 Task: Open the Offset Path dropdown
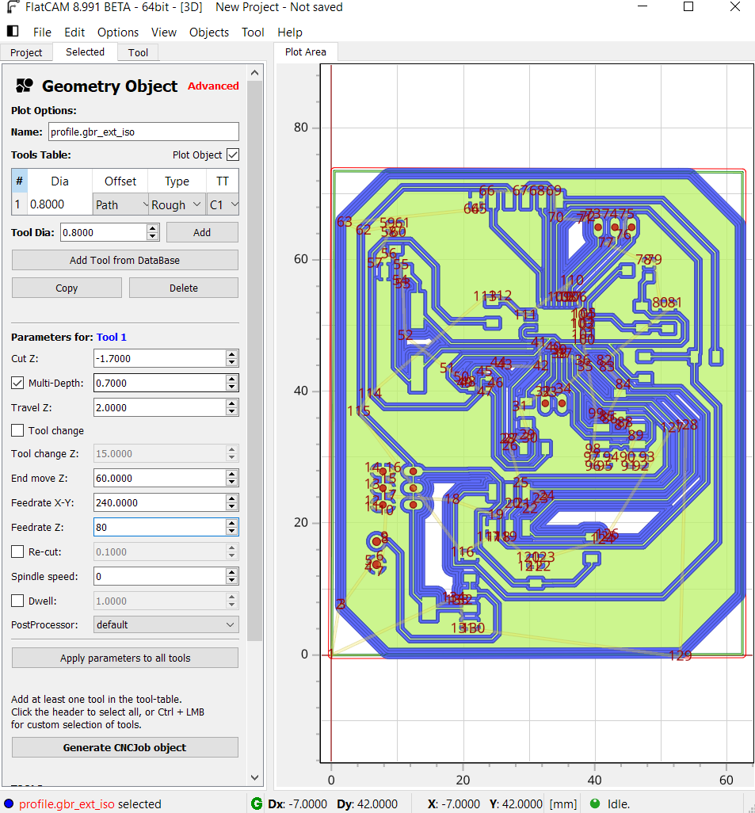click(121, 204)
